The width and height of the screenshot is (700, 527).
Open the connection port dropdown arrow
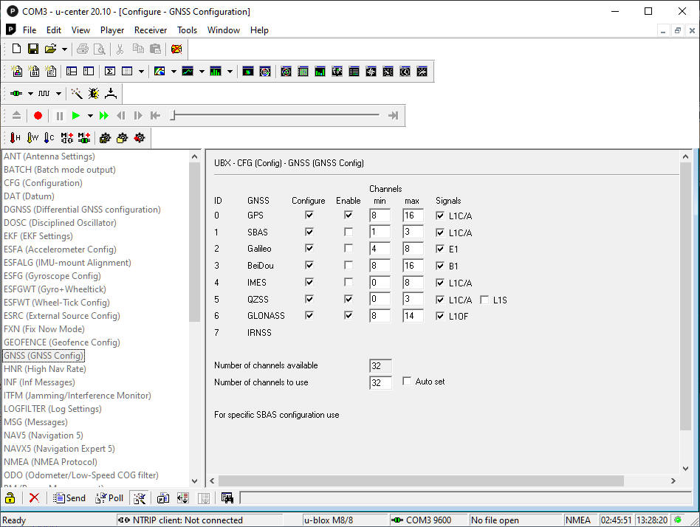(x=30, y=94)
